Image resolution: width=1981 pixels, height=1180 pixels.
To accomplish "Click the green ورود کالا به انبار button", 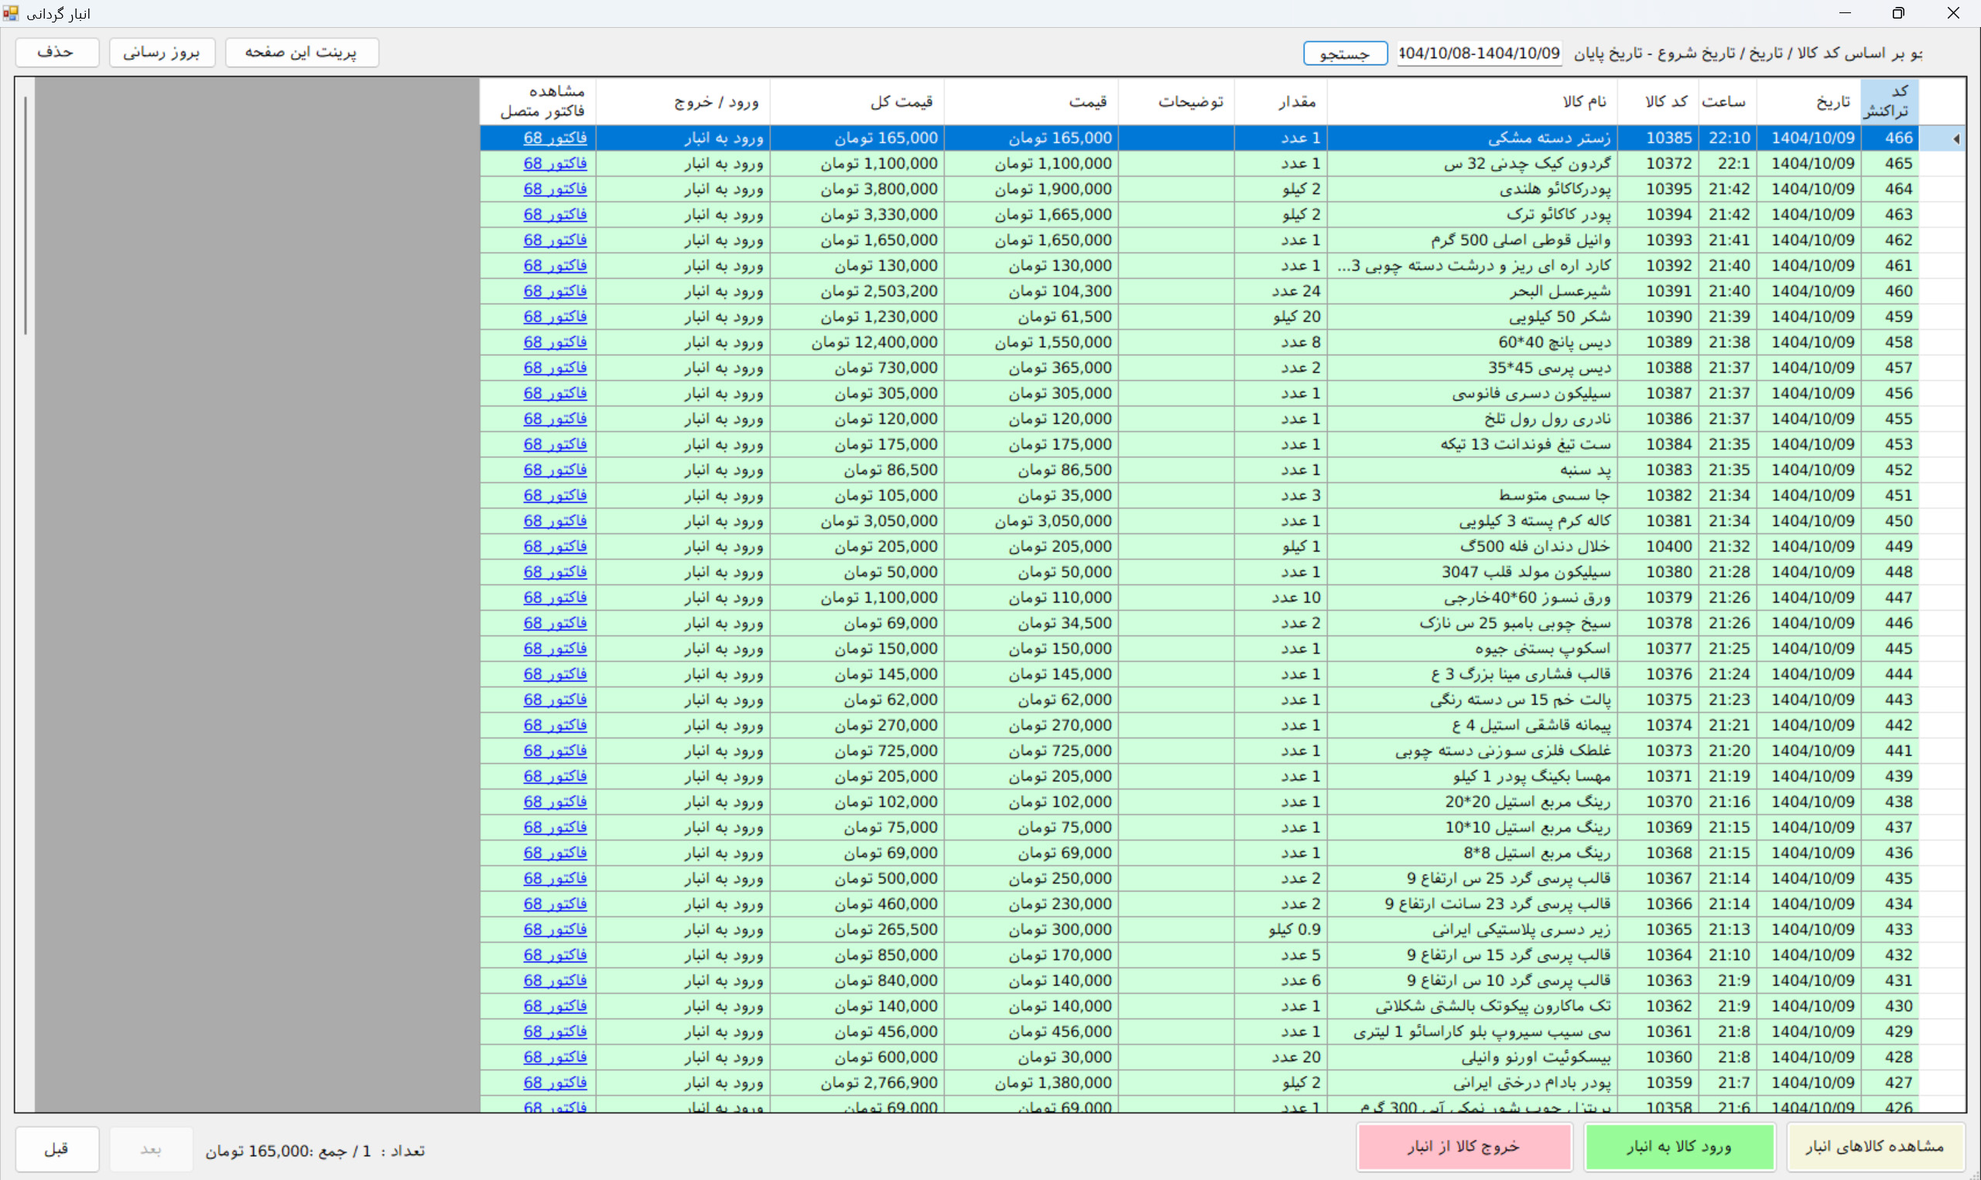I will click(x=1679, y=1147).
